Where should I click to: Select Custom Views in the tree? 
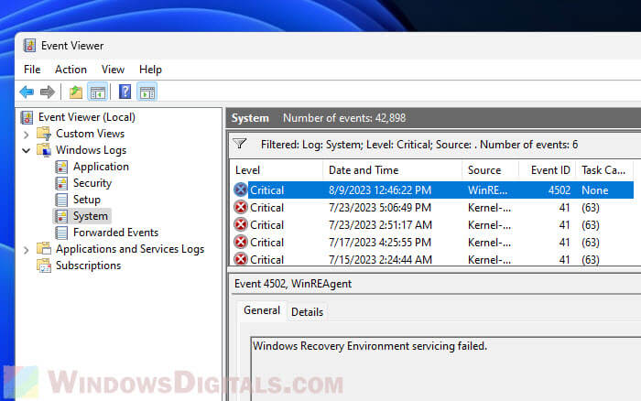pos(90,134)
